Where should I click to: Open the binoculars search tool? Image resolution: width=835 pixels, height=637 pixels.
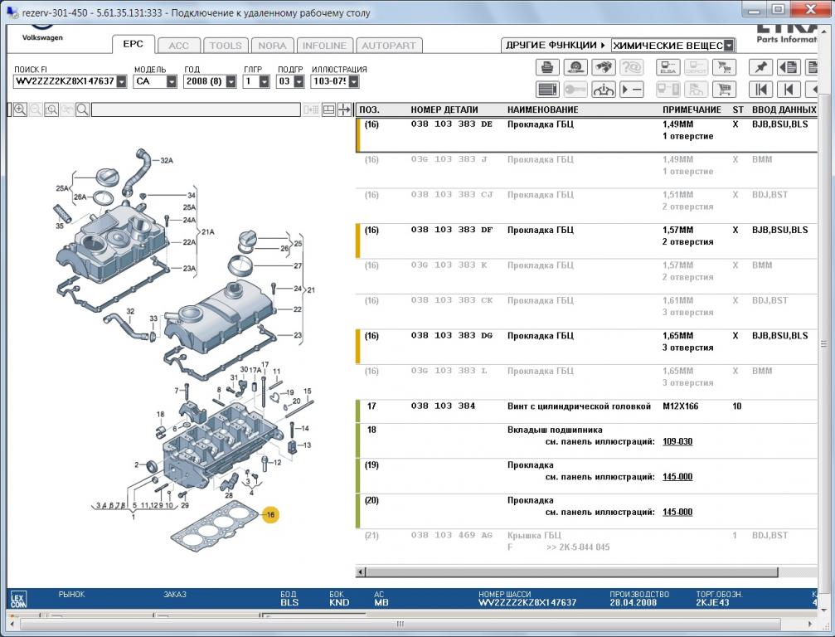604,67
